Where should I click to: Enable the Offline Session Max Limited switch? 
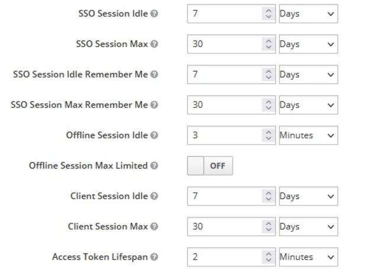(x=210, y=166)
